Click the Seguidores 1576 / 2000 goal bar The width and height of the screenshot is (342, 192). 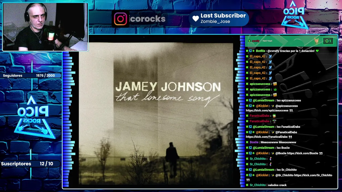point(31,75)
